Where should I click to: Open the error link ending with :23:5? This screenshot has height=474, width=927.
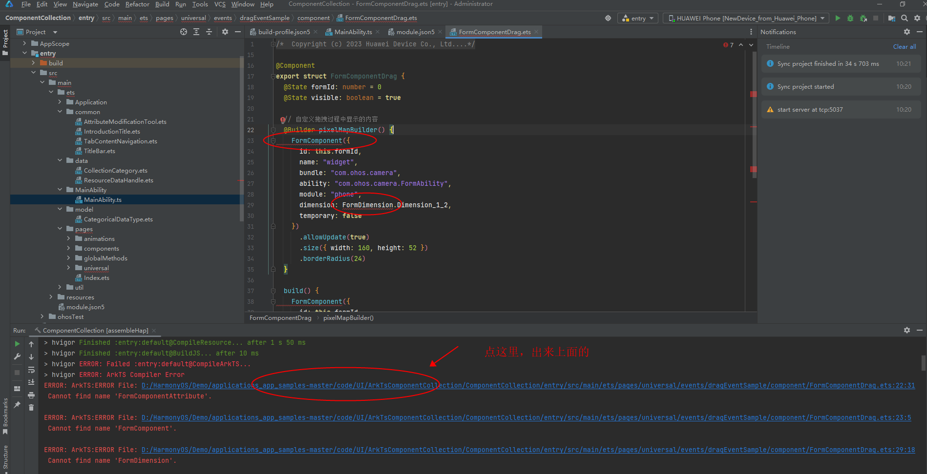pos(526,417)
